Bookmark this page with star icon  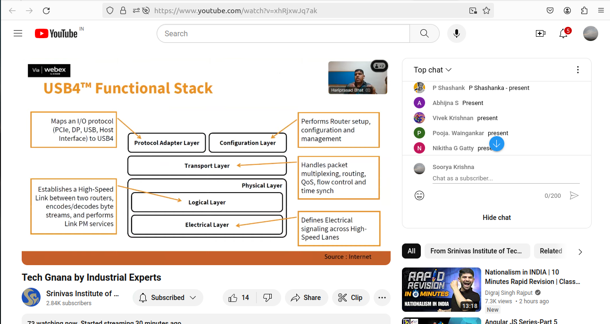pos(486,10)
